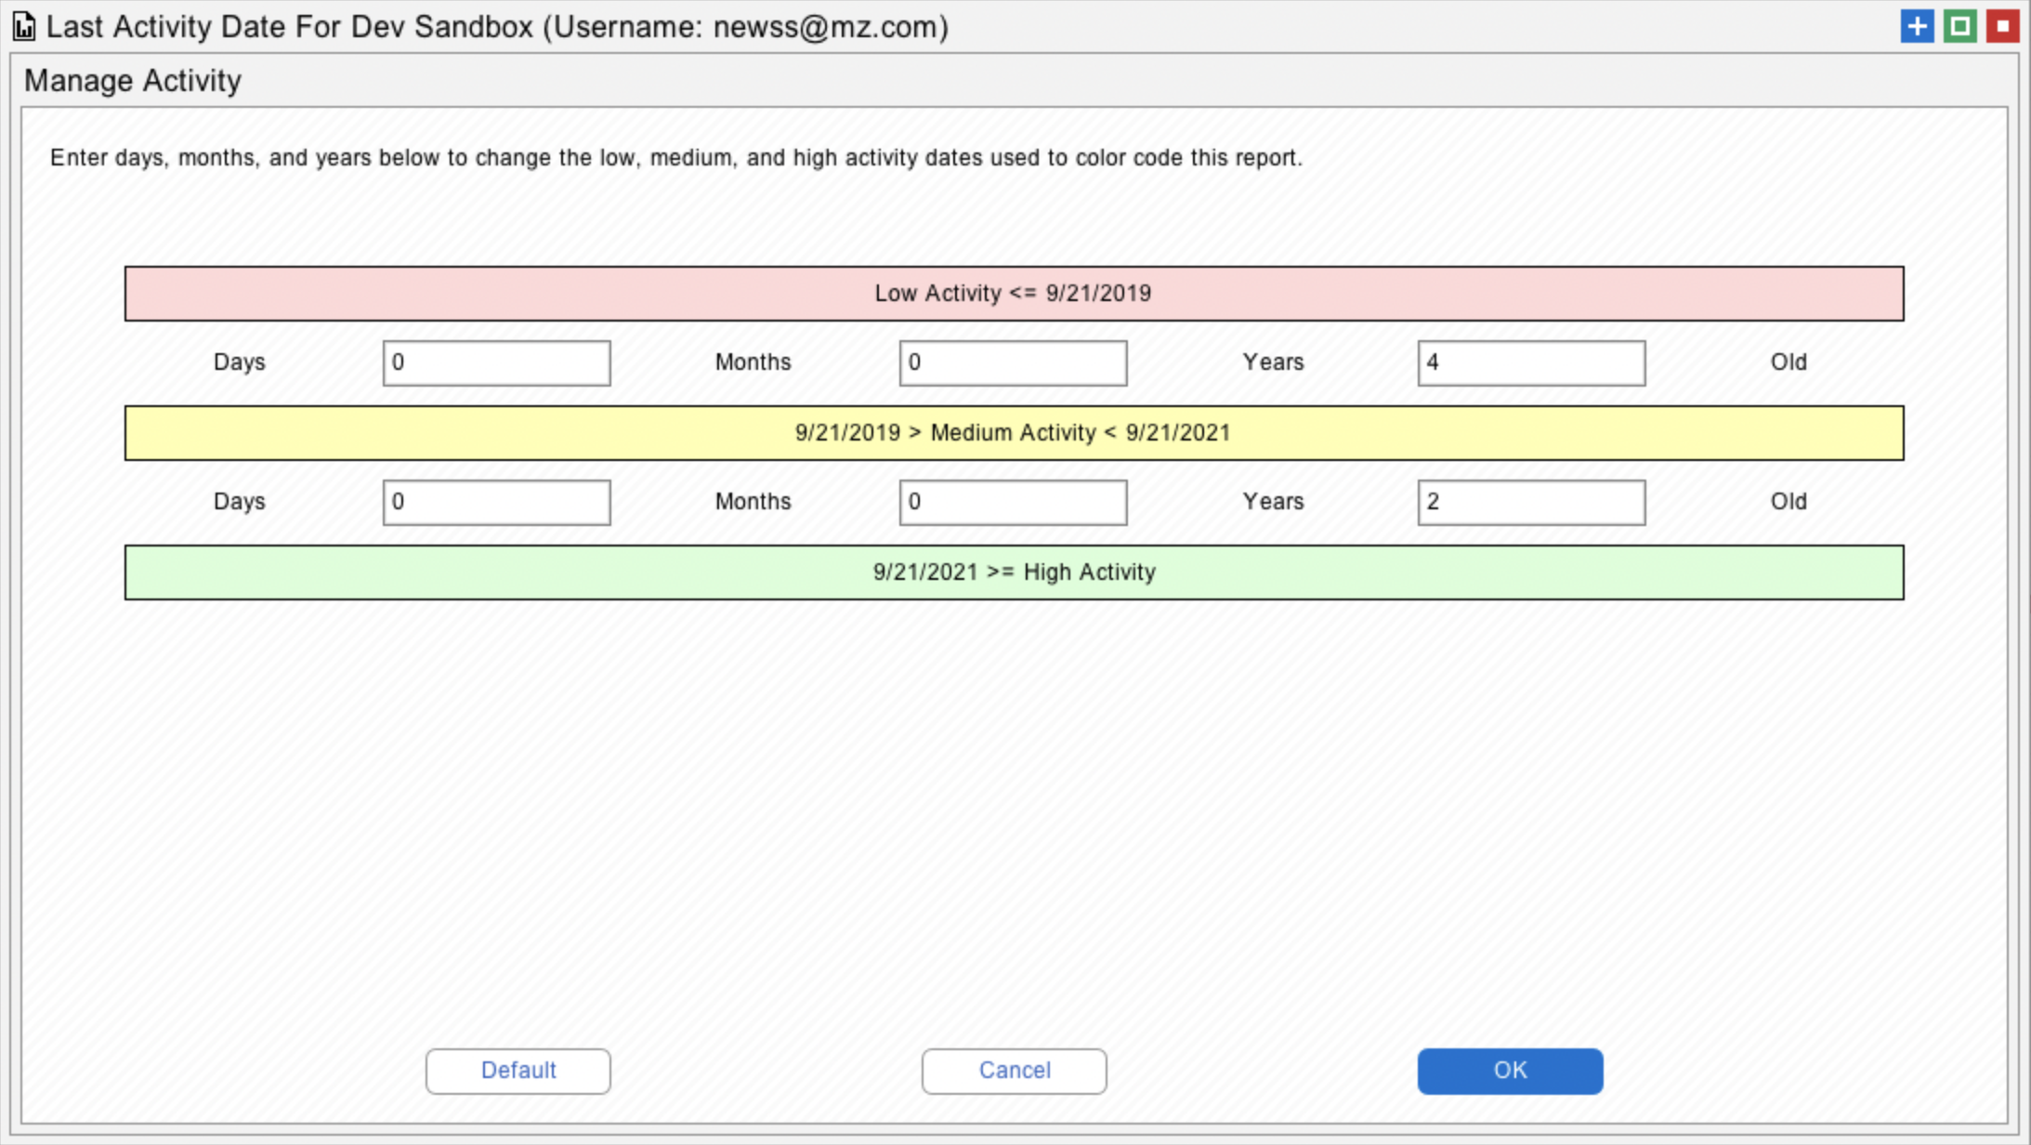Click the Years label in Low Activity row
Viewport: 2031px width, 1145px height.
[x=1273, y=362]
